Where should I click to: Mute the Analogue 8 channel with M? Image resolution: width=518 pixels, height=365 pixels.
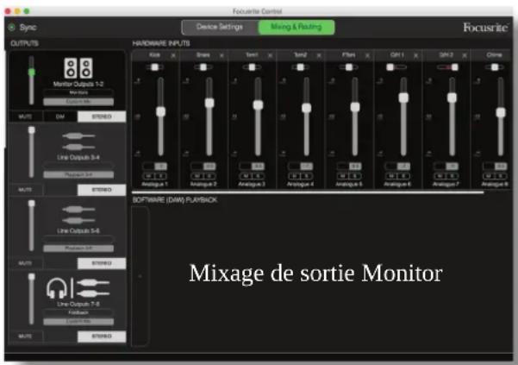coord(489,176)
